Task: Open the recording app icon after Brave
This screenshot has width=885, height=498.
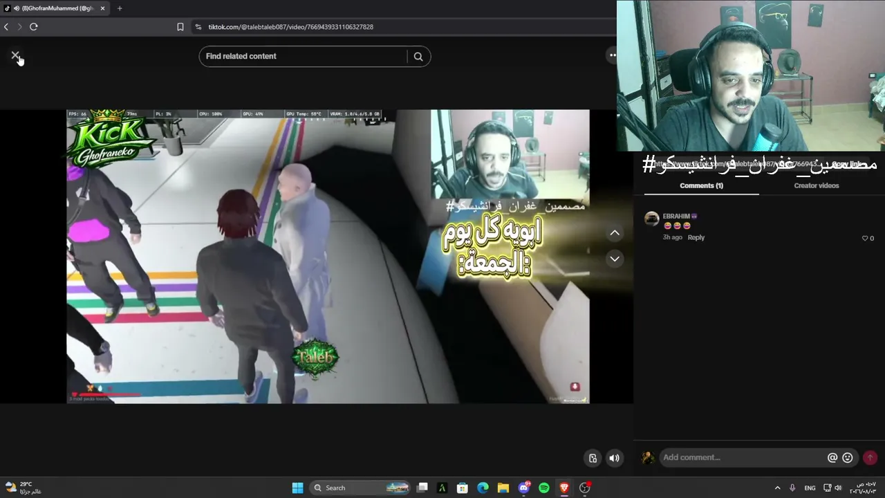Action: coord(585,488)
